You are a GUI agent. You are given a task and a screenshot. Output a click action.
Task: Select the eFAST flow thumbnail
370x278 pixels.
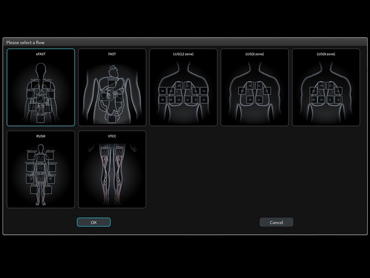click(x=41, y=87)
